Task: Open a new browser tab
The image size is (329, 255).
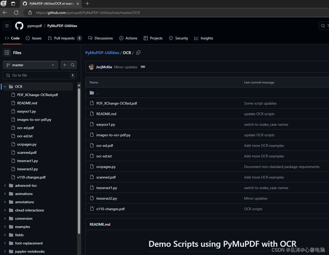Action: click(87, 4)
